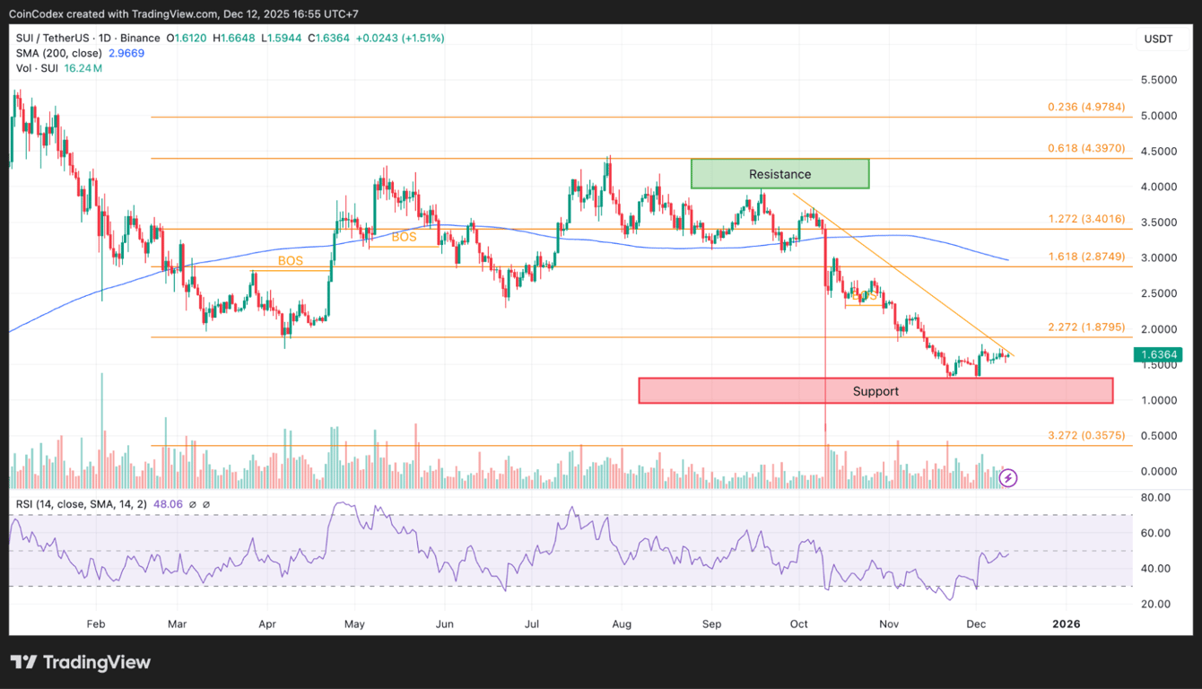The image size is (1202, 689).
Task: Select the Vol · SUI volume indicator label
Action: coord(36,67)
